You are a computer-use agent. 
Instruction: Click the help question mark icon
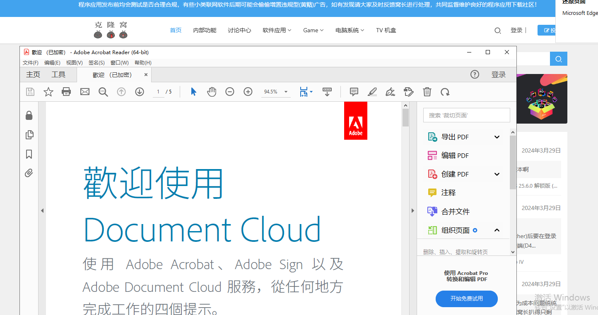point(475,74)
